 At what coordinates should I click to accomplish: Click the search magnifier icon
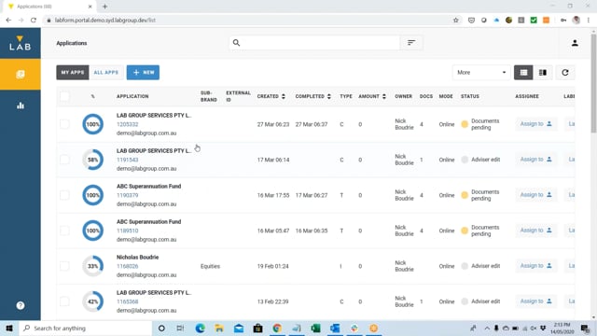tap(236, 43)
